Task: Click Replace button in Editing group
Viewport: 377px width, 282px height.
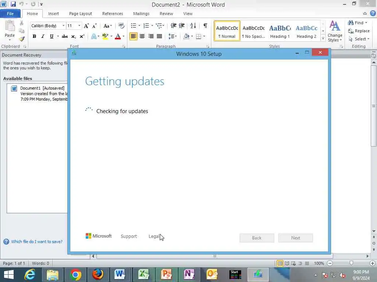Action: tap(359, 31)
